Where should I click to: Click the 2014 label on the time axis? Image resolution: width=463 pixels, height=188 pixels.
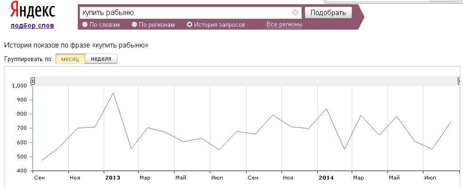(326, 178)
